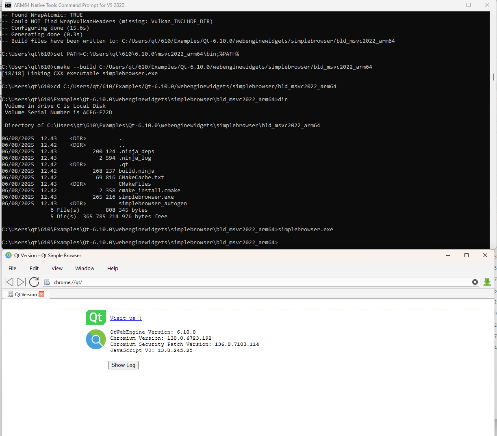Click the Show Log button
497x436 pixels.
[124, 365]
